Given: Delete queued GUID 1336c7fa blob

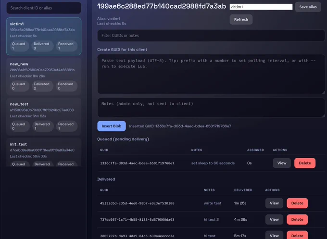Looking at the screenshot, I should point(305,163).
